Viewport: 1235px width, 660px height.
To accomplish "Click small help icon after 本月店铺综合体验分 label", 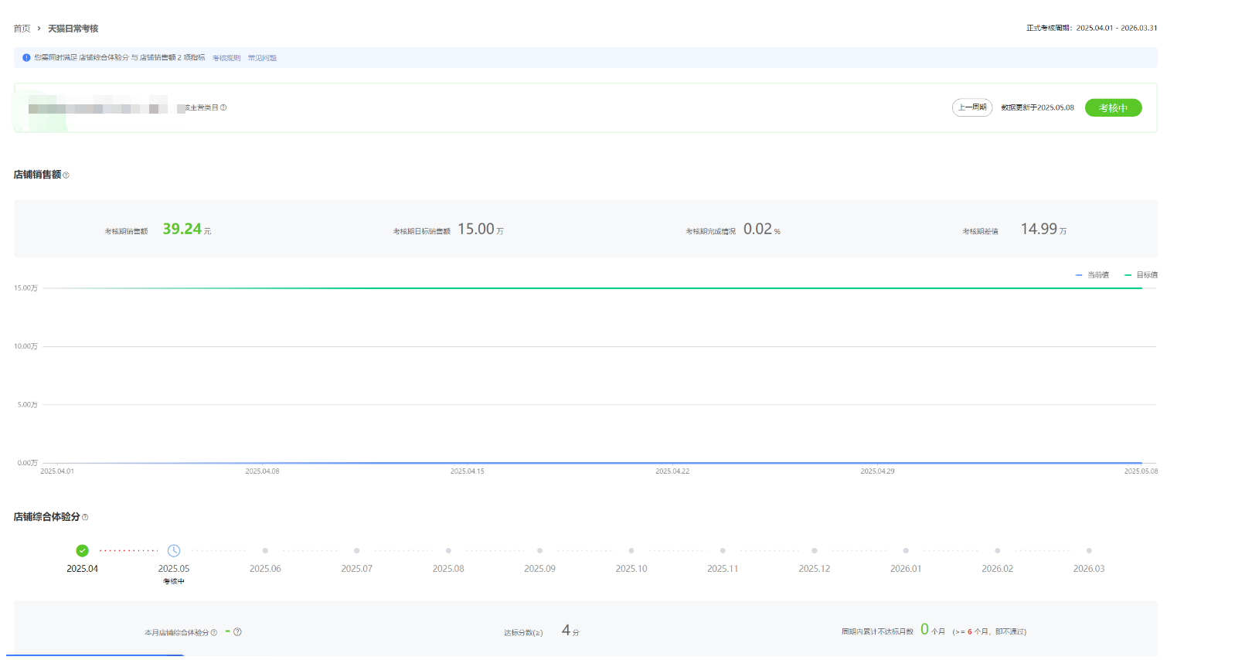I will 214,633.
